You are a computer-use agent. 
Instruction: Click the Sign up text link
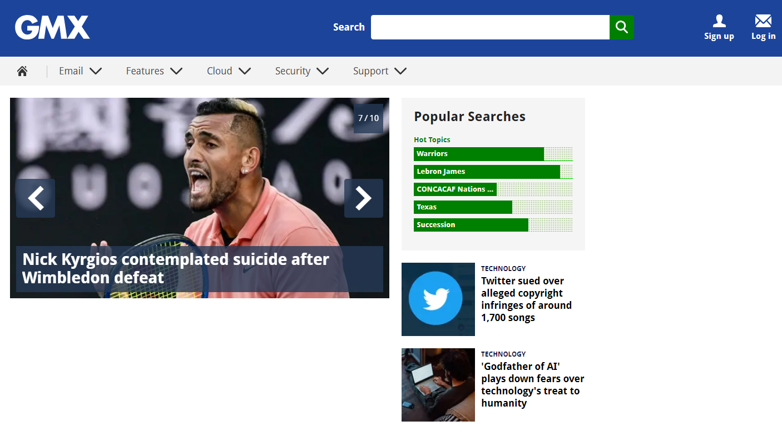[719, 36]
